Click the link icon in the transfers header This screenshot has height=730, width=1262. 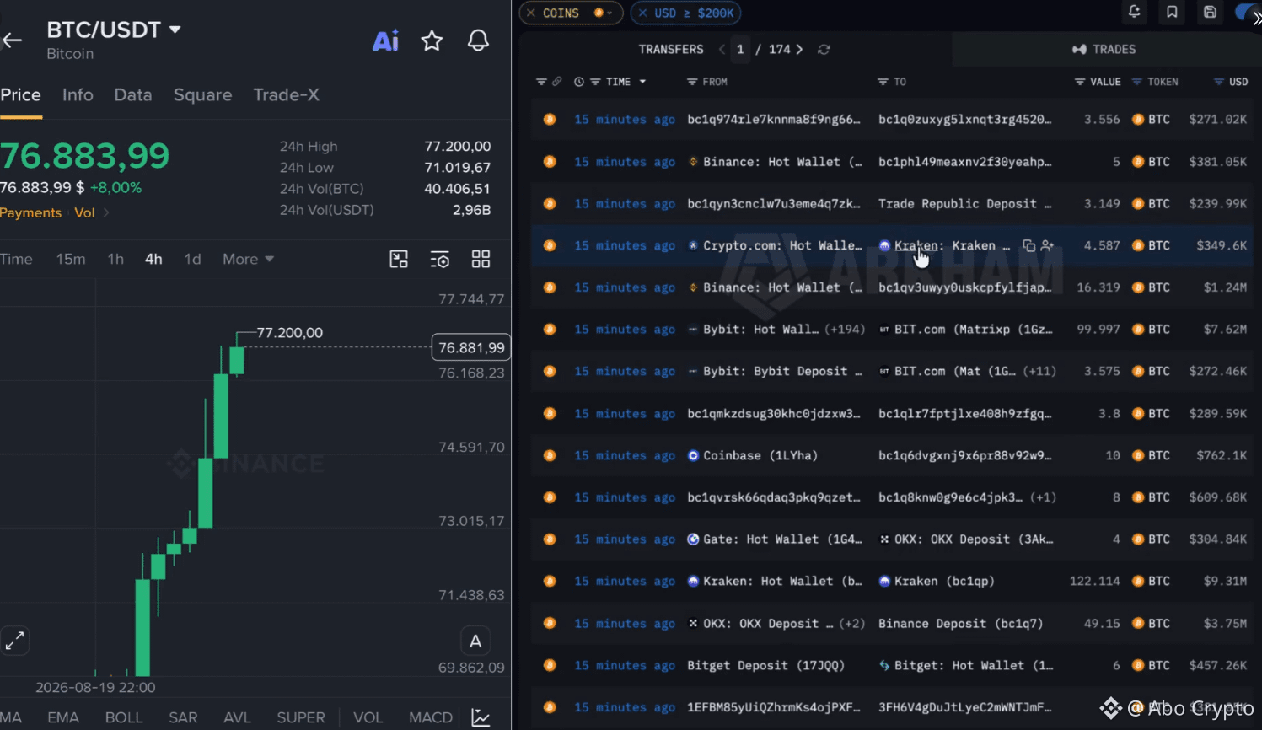556,82
